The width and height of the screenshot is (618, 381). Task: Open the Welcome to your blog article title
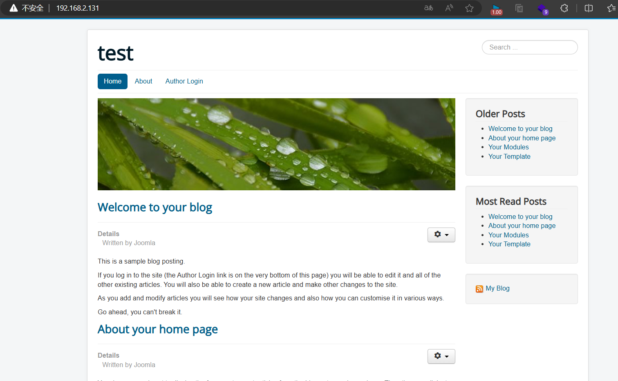tap(155, 207)
